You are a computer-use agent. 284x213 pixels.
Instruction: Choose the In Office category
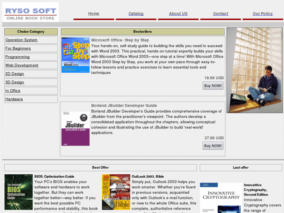[x=13, y=91]
